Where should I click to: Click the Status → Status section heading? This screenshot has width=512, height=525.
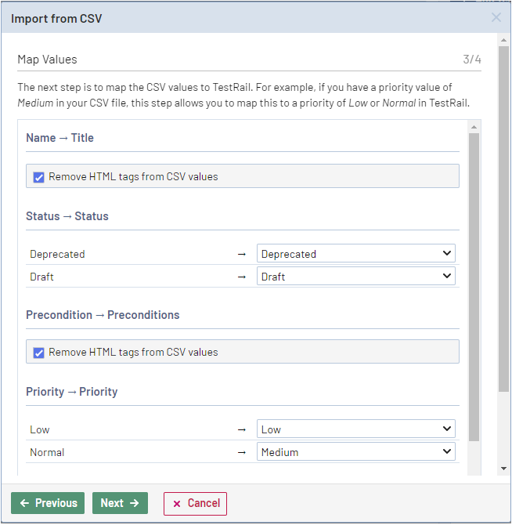click(67, 216)
